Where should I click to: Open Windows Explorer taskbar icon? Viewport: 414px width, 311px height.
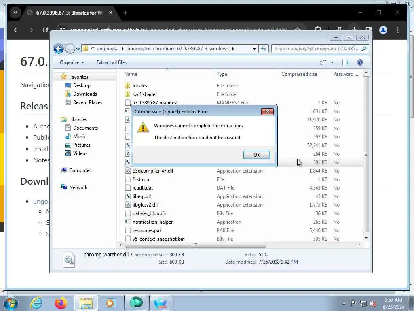tap(86, 303)
